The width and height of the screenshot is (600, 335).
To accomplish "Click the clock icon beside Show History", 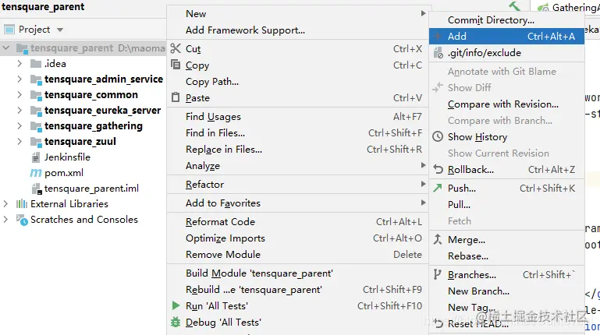I will [x=438, y=136].
